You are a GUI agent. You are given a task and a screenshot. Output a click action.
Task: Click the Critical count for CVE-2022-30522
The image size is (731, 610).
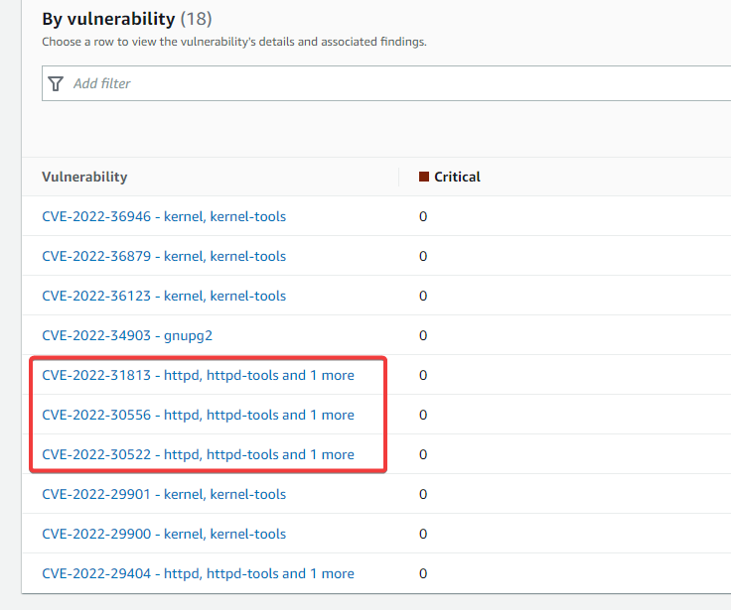coord(423,454)
